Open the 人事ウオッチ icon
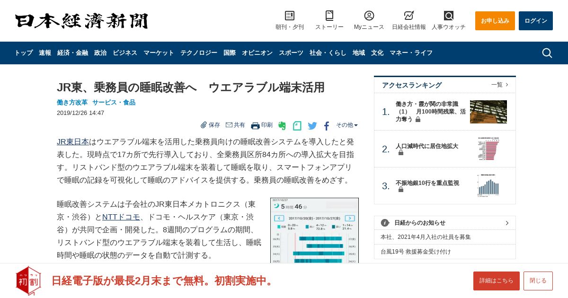The height and width of the screenshot is (298, 568). click(x=449, y=16)
